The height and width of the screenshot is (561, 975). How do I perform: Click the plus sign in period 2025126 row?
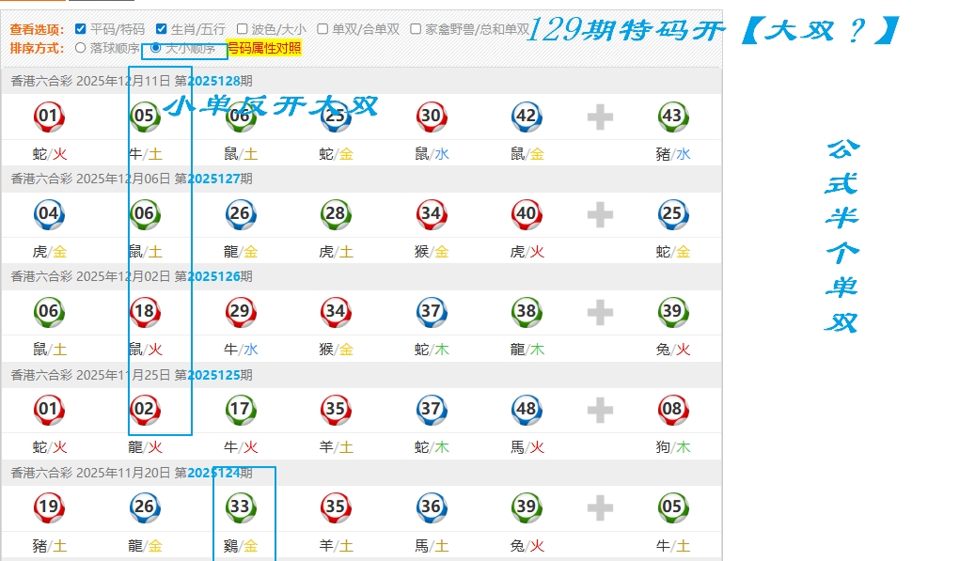tap(600, 312)
